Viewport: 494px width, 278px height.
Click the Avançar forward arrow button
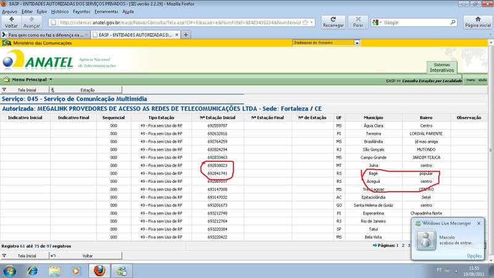(x=32, y=22)
